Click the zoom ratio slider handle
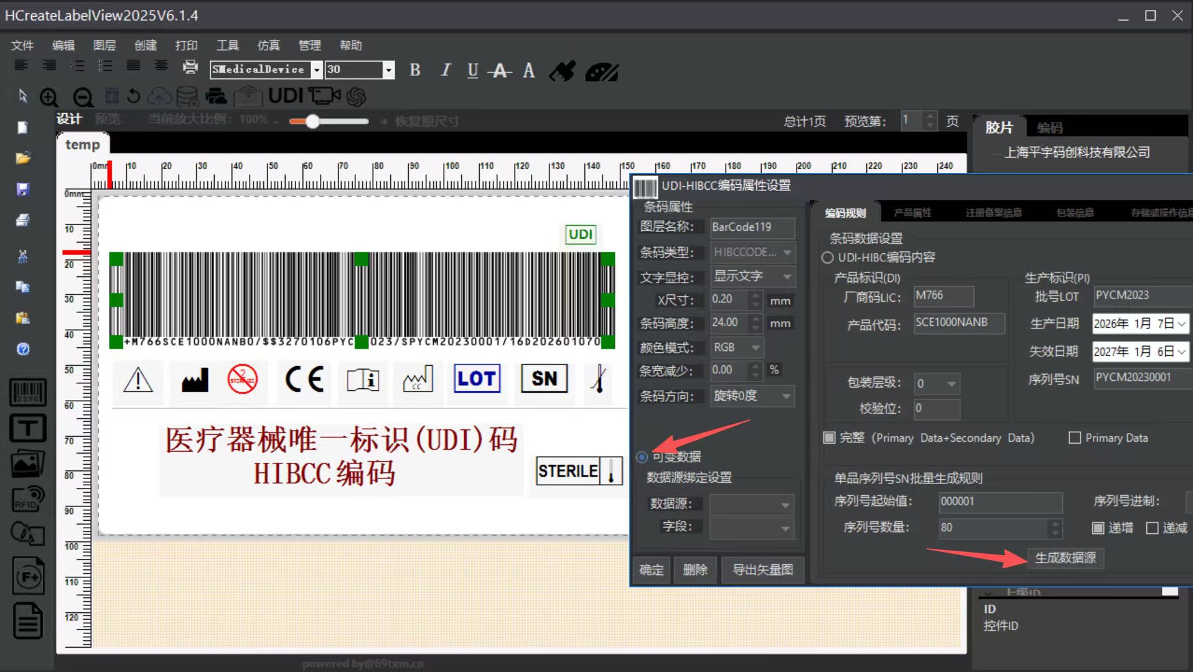Viewport: 1193px width, 672px height. [312, 121]
